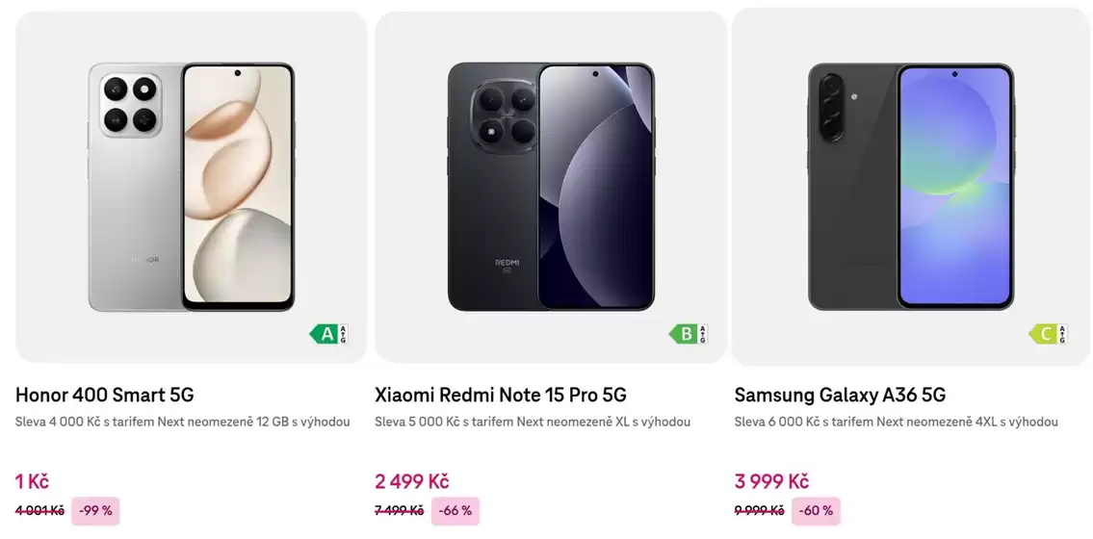
Task: Open the Honor 400 Smart 5G product image
Action: tap(192, 188)
